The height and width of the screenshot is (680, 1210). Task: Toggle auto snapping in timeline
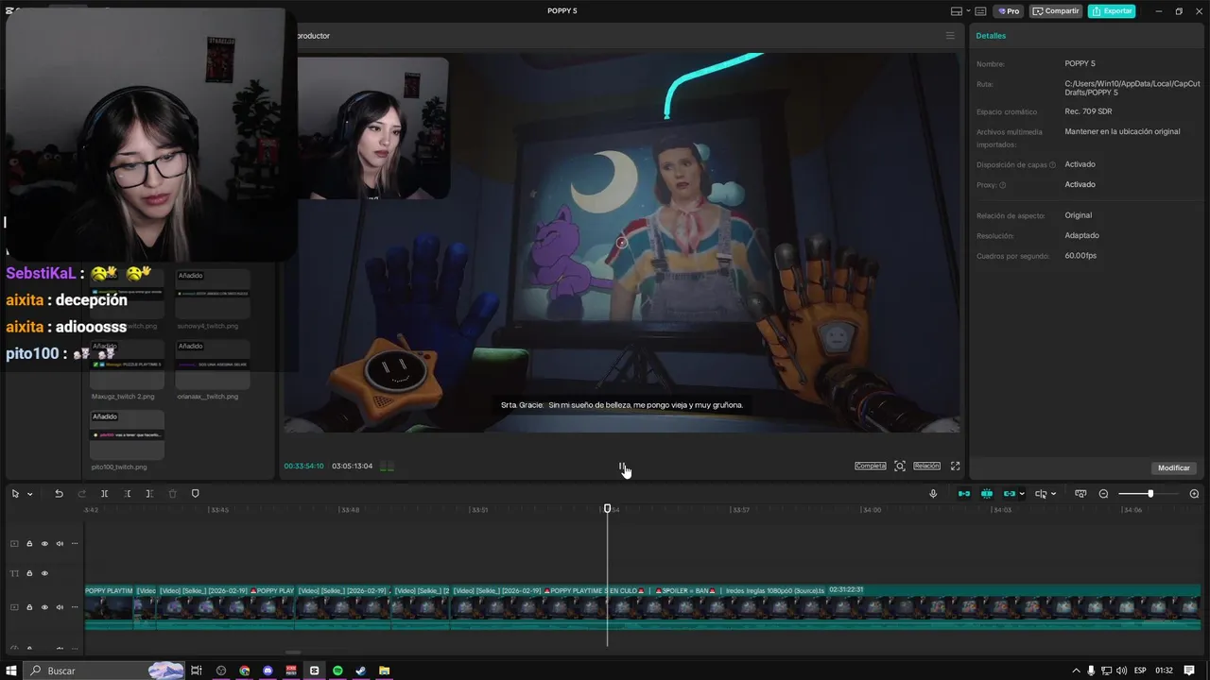(987, 494)
